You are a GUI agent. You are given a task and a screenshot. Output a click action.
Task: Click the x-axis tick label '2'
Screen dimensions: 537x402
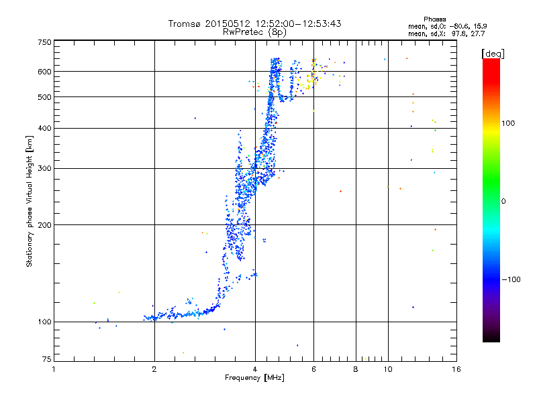tap(154, 369)
